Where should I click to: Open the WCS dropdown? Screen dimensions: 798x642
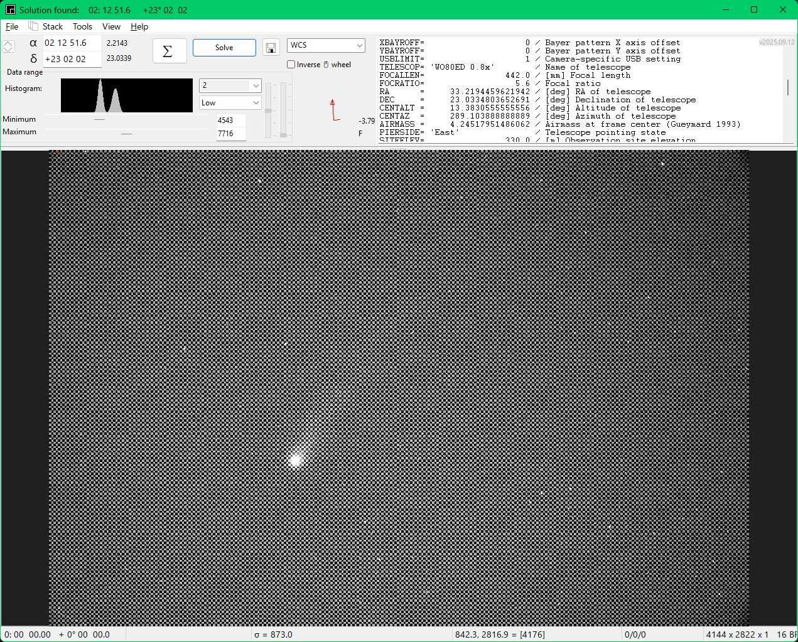click(x=326, y=45)
